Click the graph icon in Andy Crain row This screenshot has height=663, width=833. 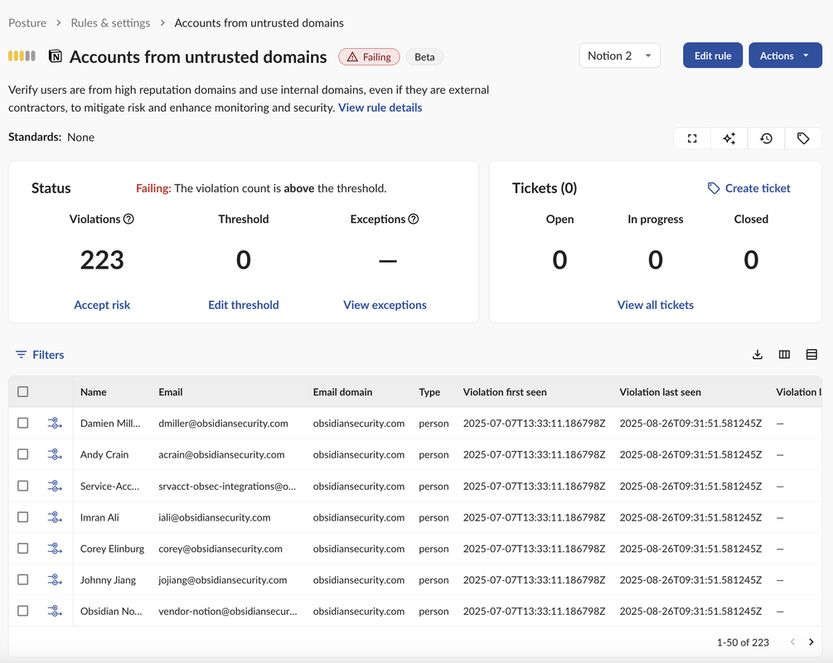pyautogui.click(x=54, y=455)
